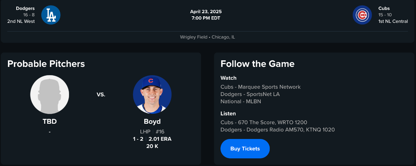Viewport: 416px width, 166px height.
Task: Open Cubs Marquee Sports Network broadcast
Action: (260, 87)
